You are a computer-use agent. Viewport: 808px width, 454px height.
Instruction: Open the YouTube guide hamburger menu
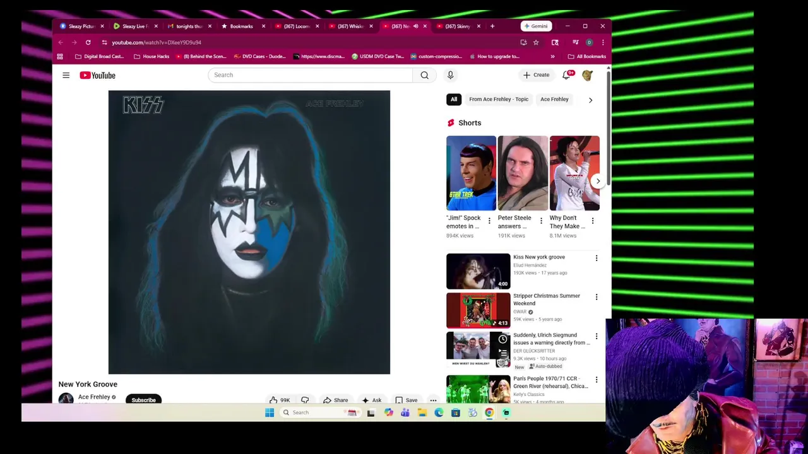66,75
